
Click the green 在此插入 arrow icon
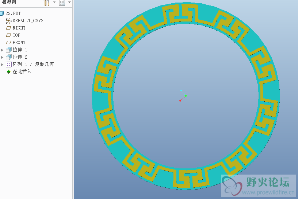[x=8, y=72]
